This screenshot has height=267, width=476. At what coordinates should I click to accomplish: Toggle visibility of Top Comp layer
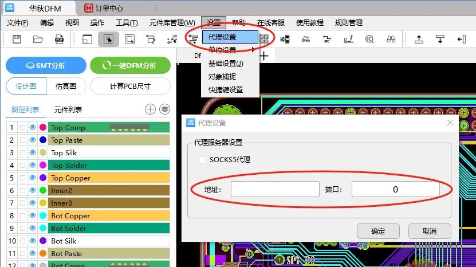pos(33,127)
